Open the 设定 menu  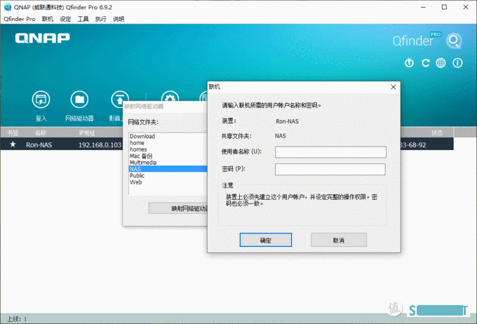point(65,19)
